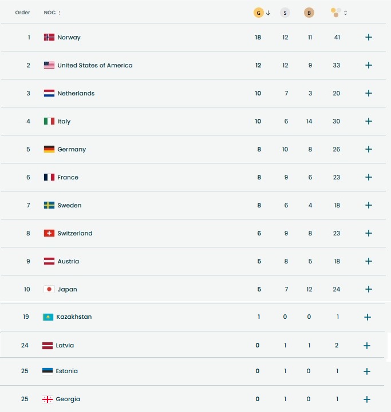391x412 pixels.
Task: Select the Netherlands country name
Action: point(76,93)
